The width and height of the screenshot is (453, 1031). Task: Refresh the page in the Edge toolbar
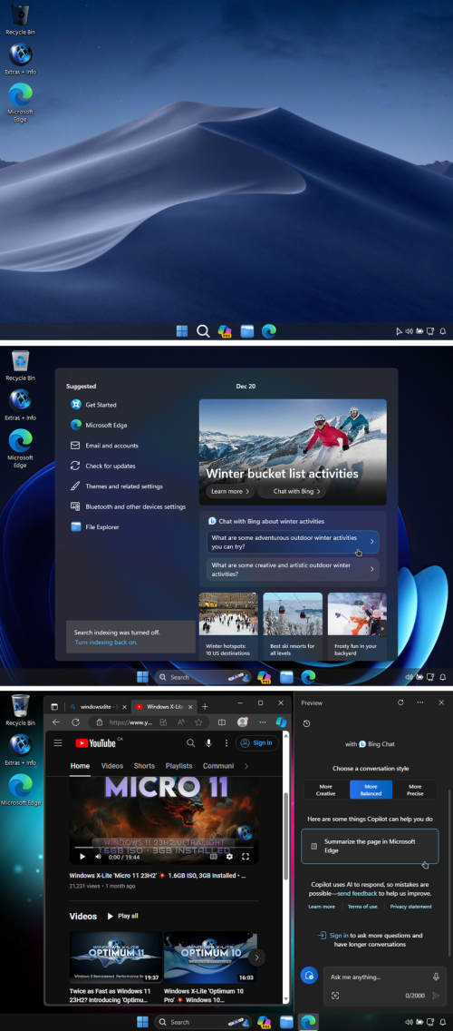click(x=75, y=722)
